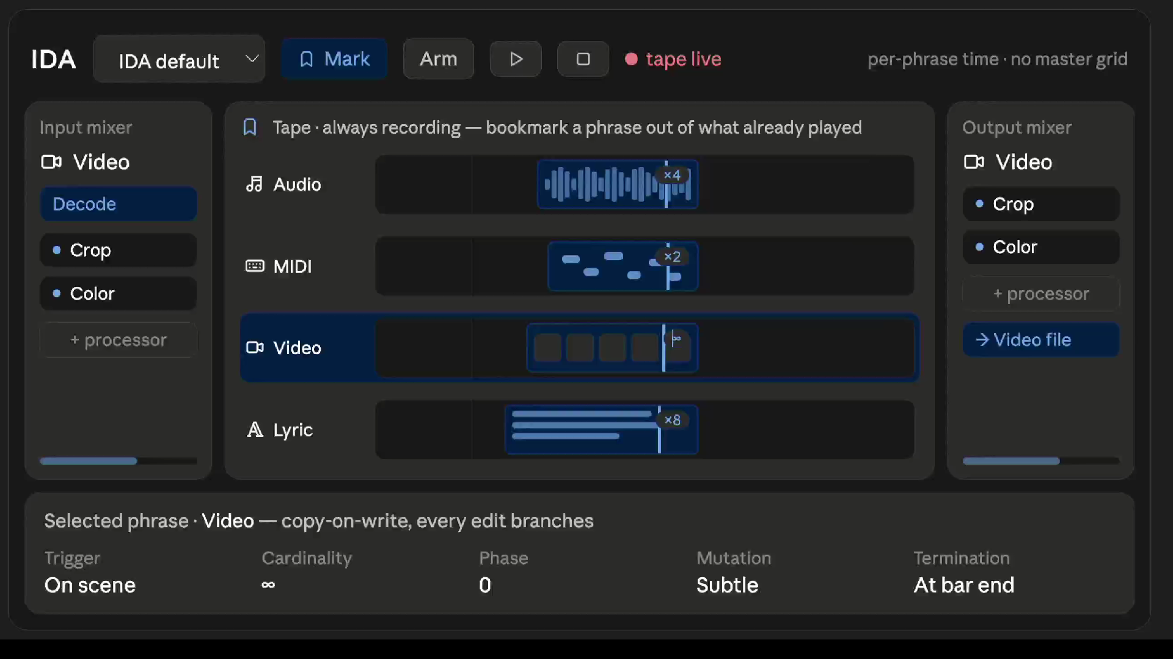Click the 'Output mixer' panel heading
Screen dimensions: 1173x659
point(1017,128)
